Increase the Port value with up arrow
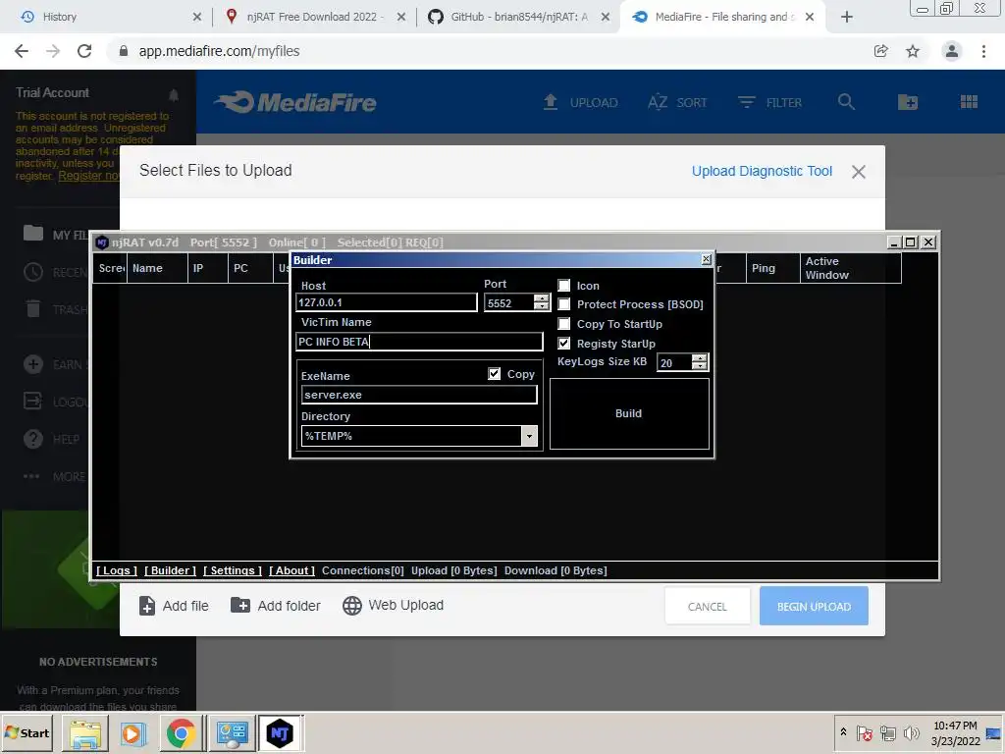The width and height of the screenshot is (1005, 754). point(542,297)
